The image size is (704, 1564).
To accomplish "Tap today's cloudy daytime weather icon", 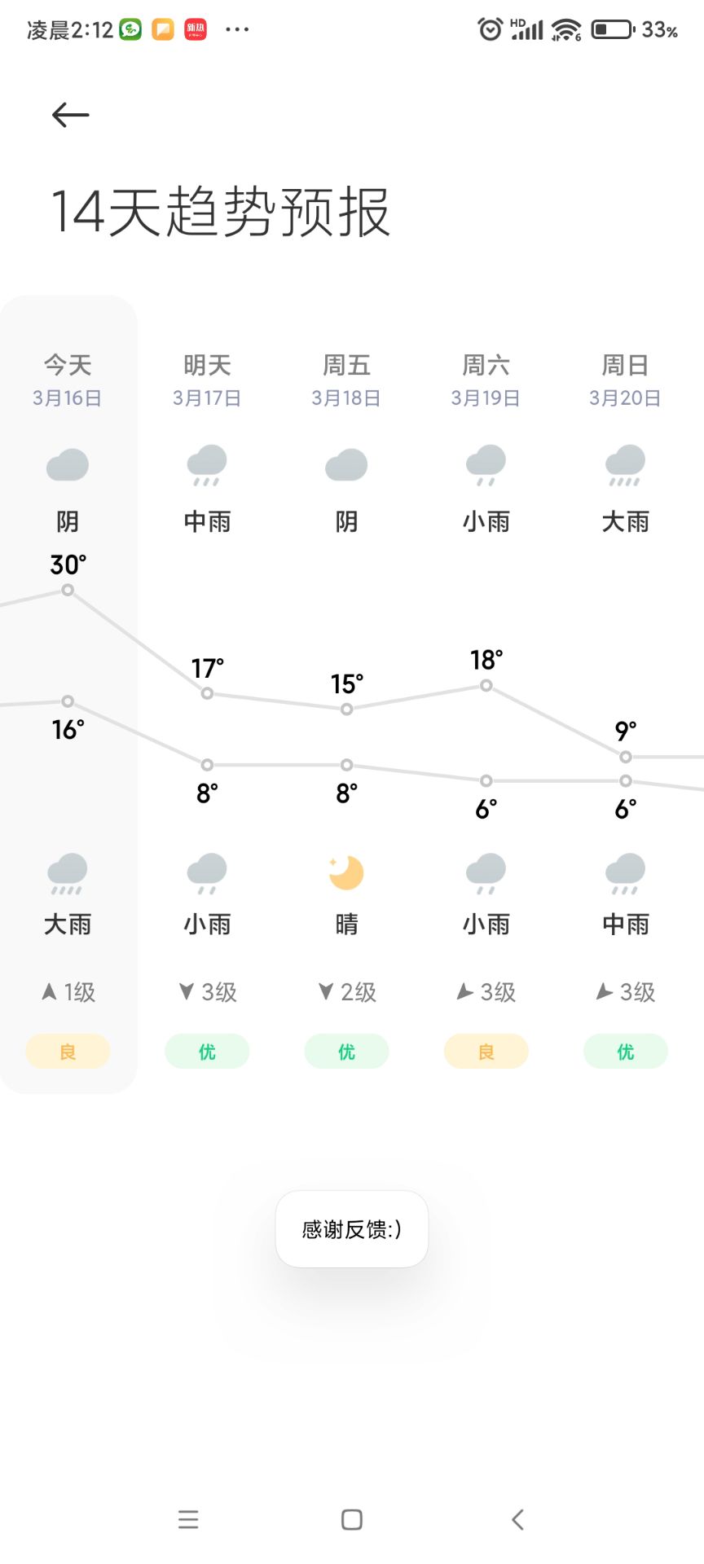I will (x=68, y=465).
